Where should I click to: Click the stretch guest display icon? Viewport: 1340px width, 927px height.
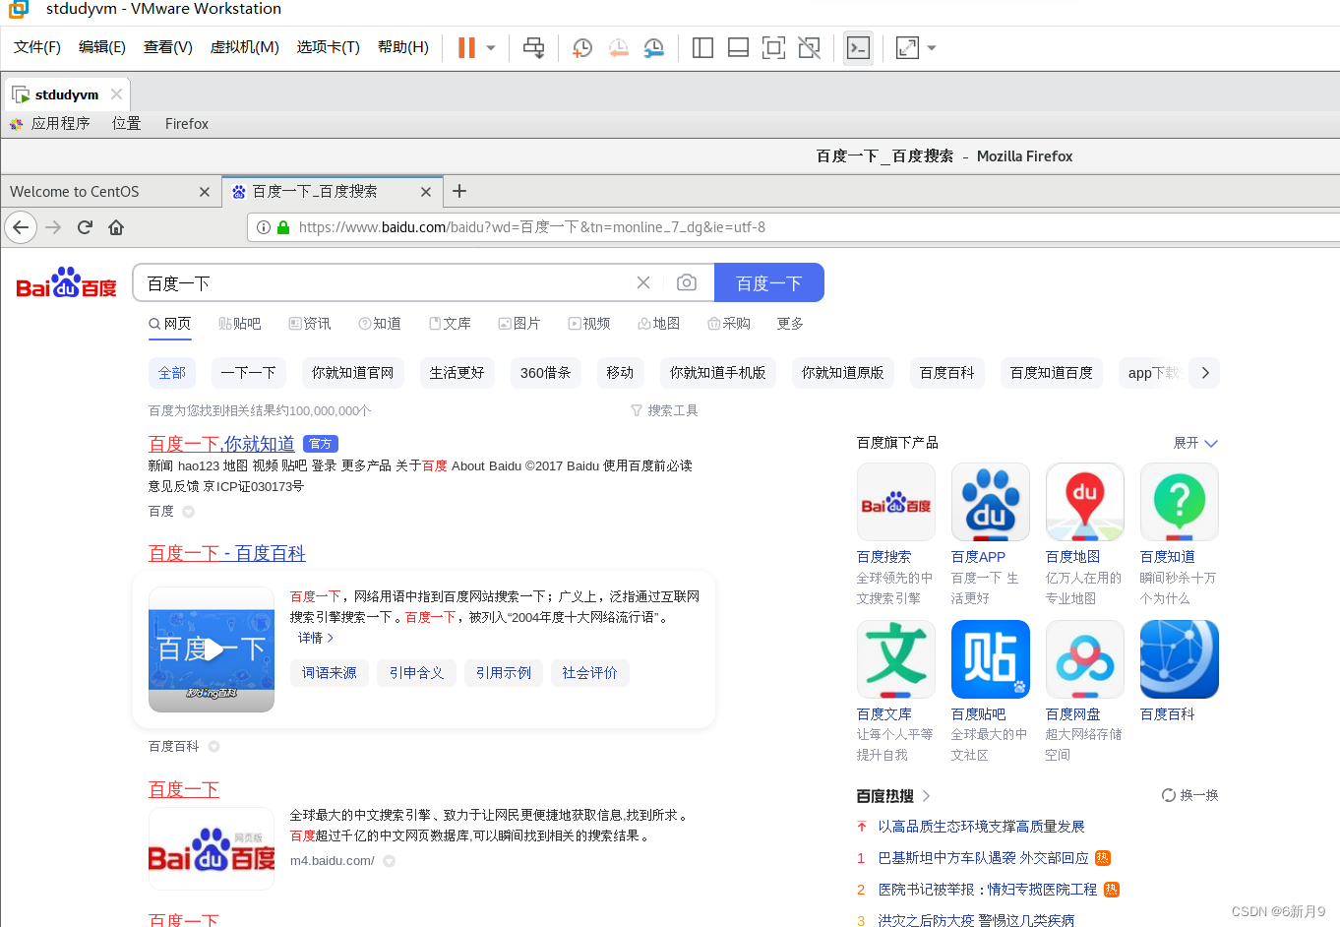[x=907, y=47]
